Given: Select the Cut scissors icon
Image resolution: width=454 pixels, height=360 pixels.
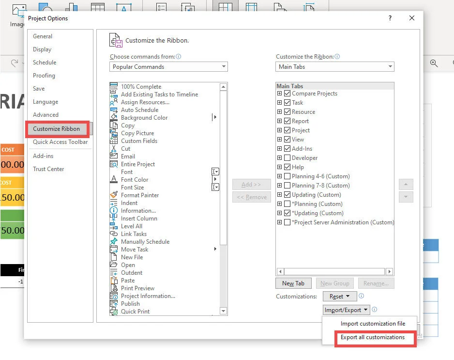Looking at the screenshot, I should 113,148.
